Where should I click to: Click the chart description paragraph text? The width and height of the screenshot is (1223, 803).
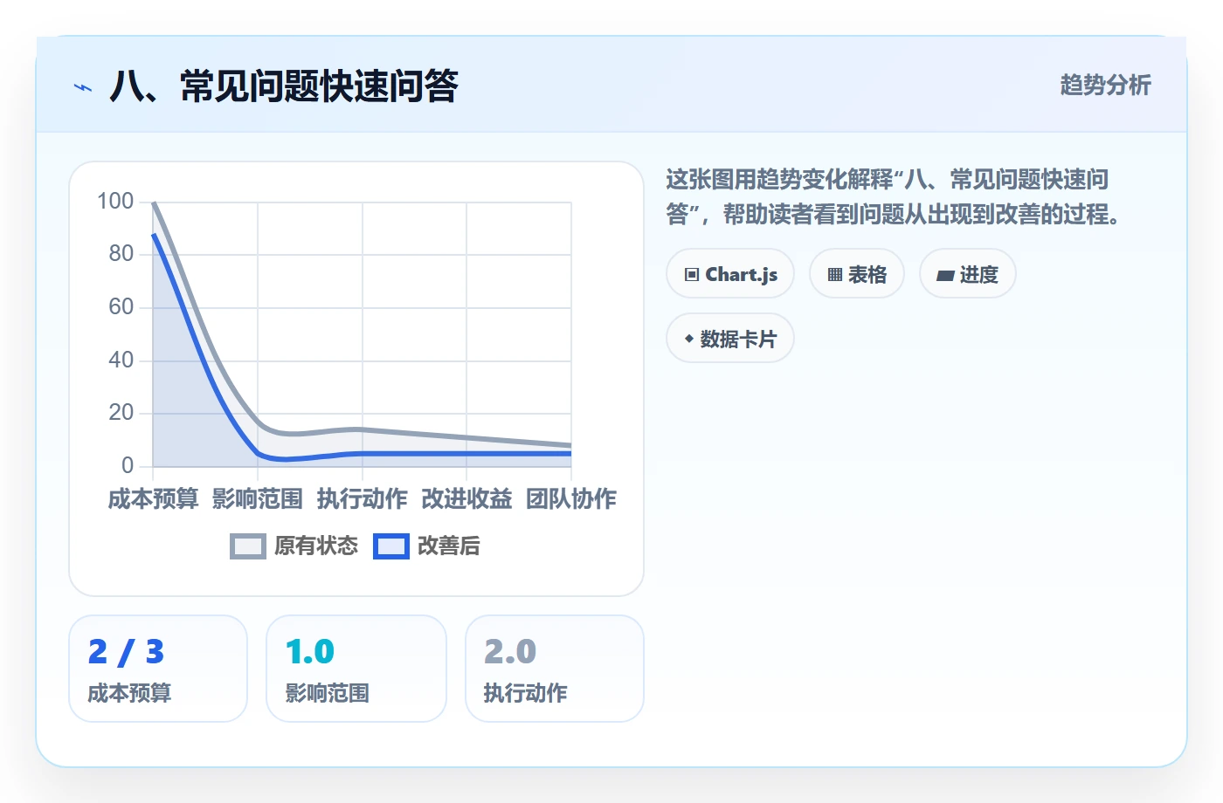[894, 197]
